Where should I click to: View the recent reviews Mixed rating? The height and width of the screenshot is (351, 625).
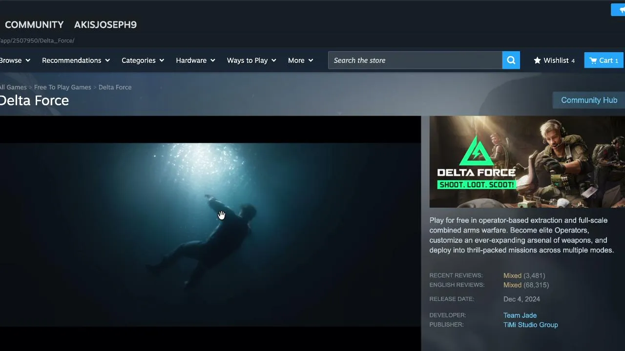[513, 275]
